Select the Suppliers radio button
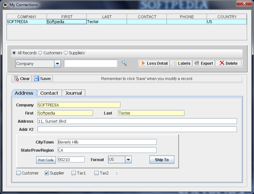254x194 pixels. pyautogui.click(x=66, y=53)
